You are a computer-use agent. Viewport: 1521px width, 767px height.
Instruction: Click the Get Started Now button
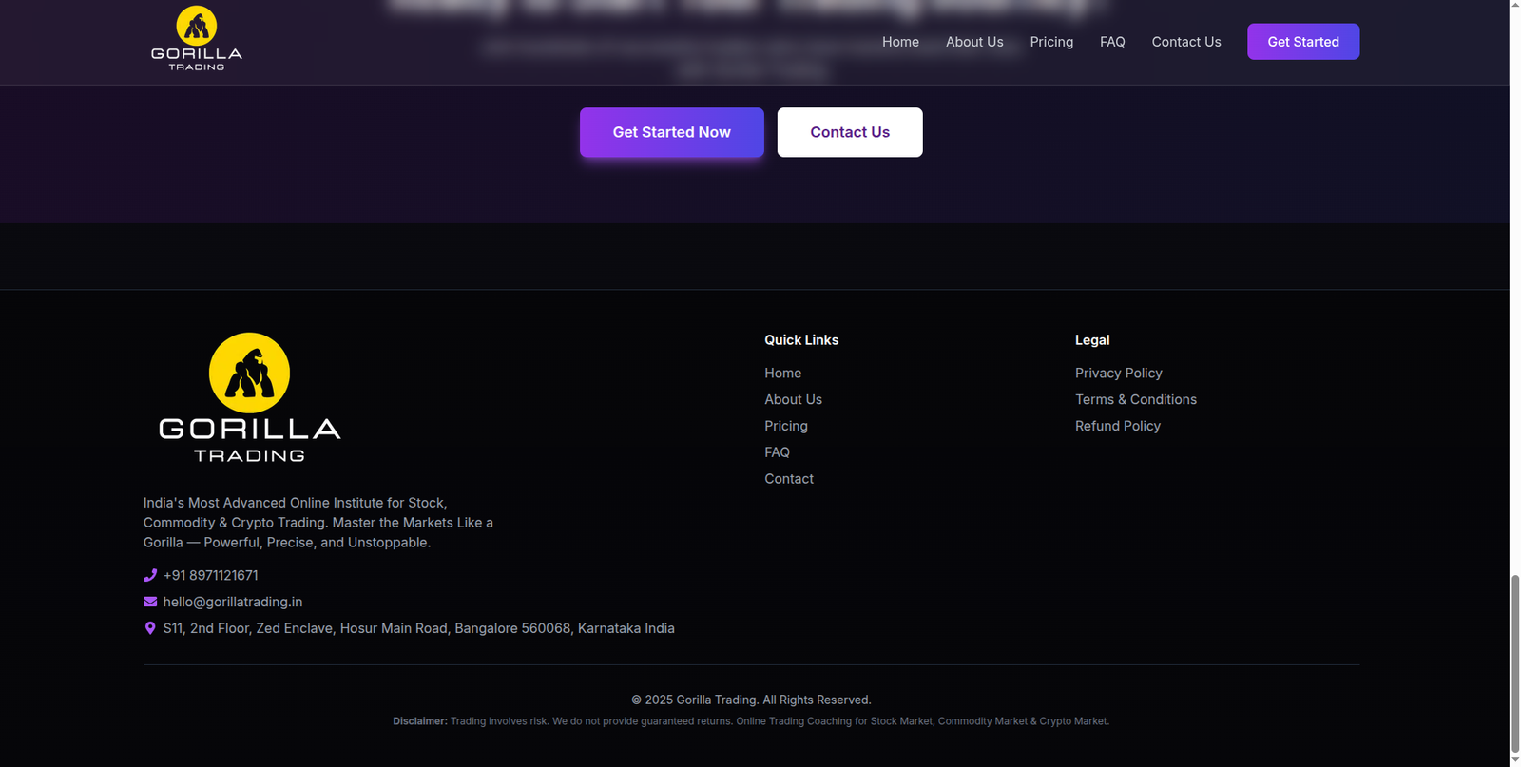[672, 132]
